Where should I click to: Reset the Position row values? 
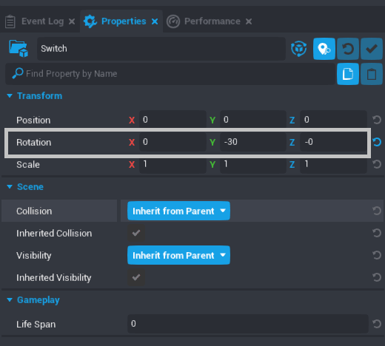(377, 120)
